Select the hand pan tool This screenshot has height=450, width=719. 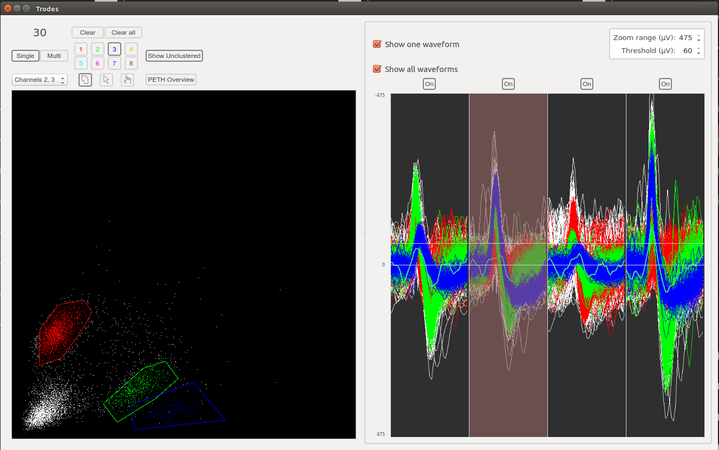tap(127, 80)
